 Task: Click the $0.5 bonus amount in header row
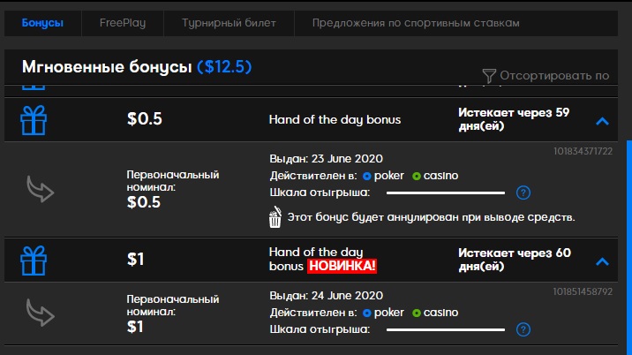(144, 118)
